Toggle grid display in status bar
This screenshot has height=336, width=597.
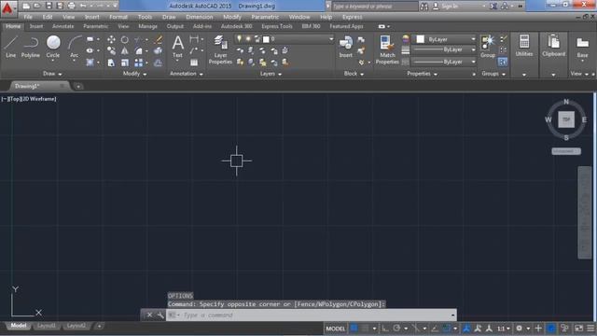[x=354, y=328]
